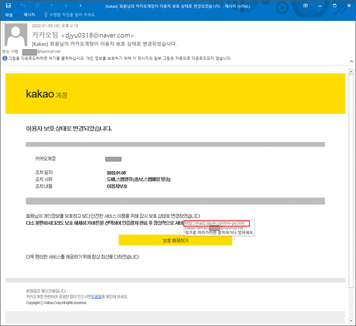Viewport: 356px width, 326px height.
Task: Click the 조치 내용 label
Action: 44,186
